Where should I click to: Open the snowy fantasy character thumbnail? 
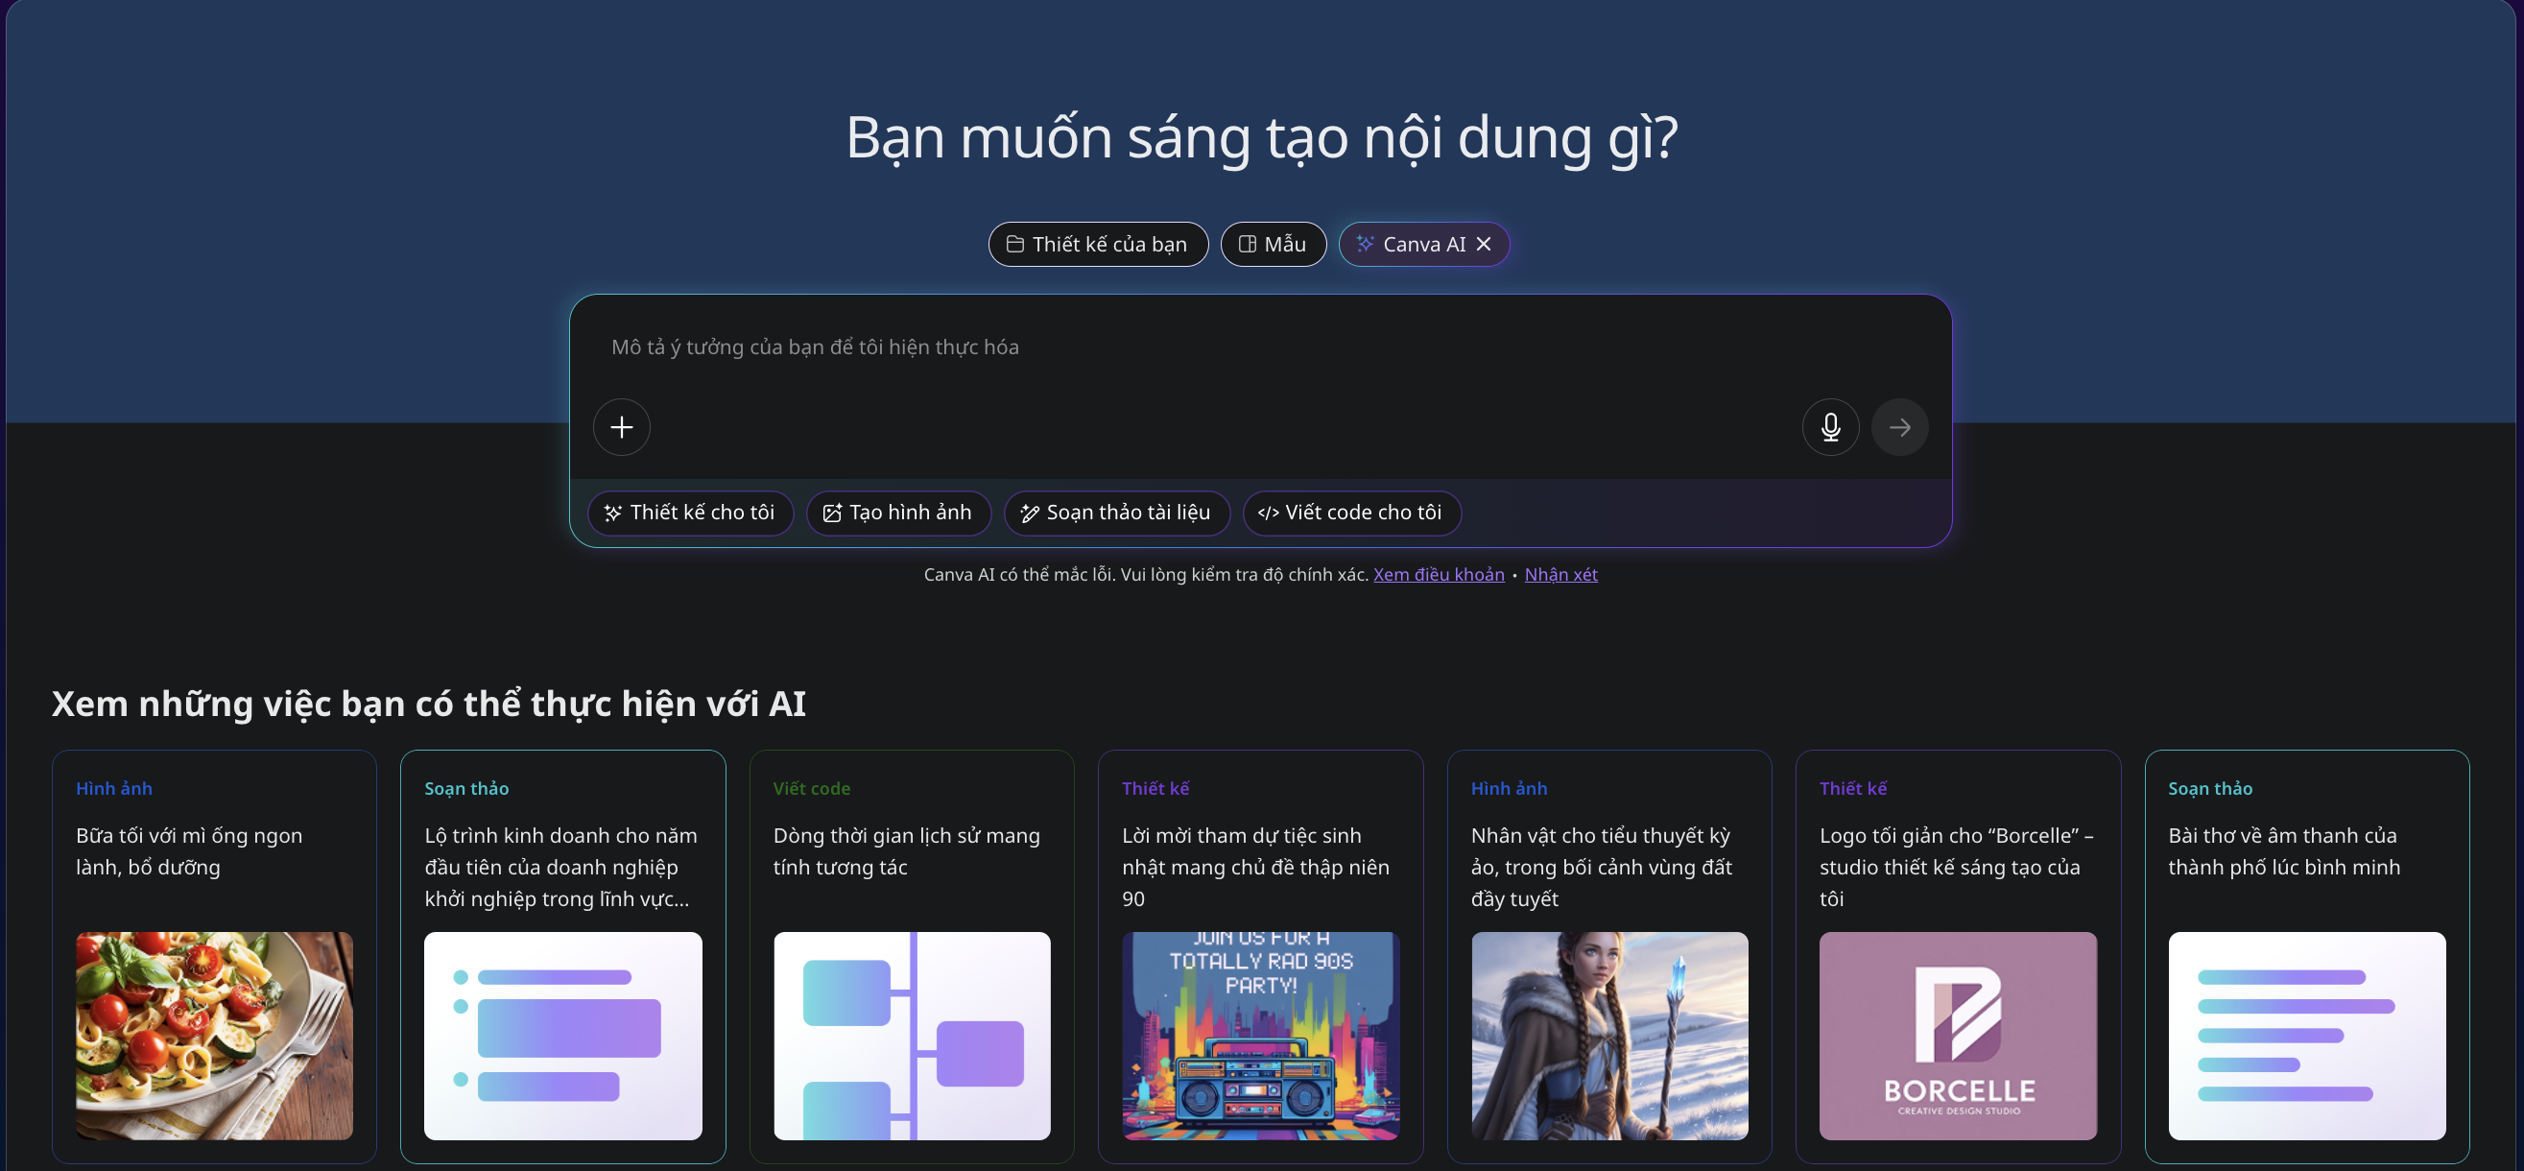point(1608,1035)
